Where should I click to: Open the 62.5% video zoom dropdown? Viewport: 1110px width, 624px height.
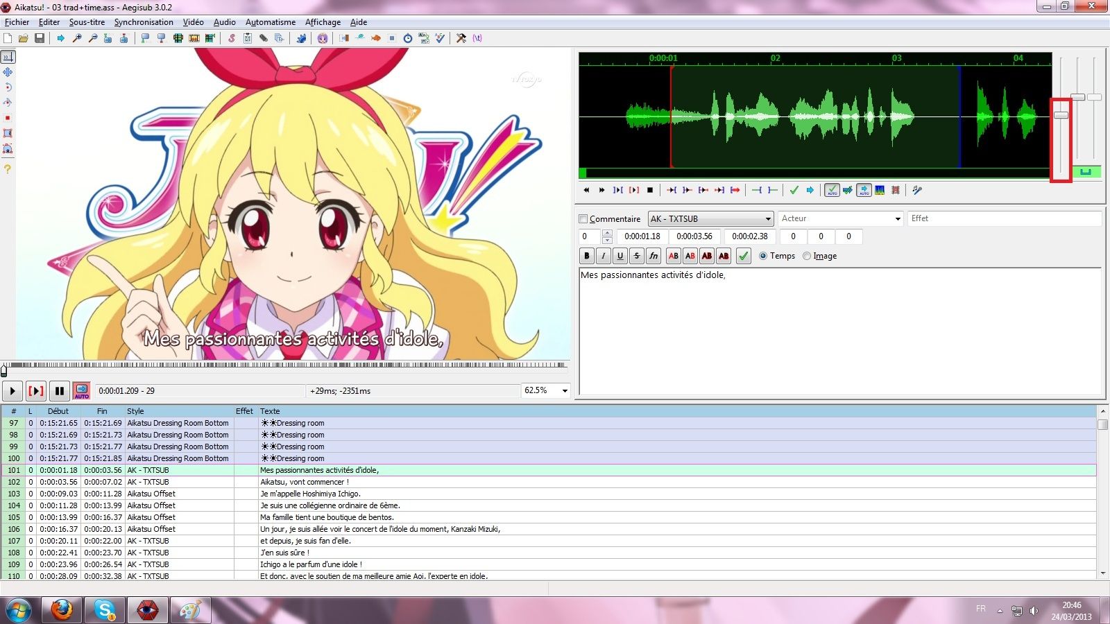[x=564, y=391]
